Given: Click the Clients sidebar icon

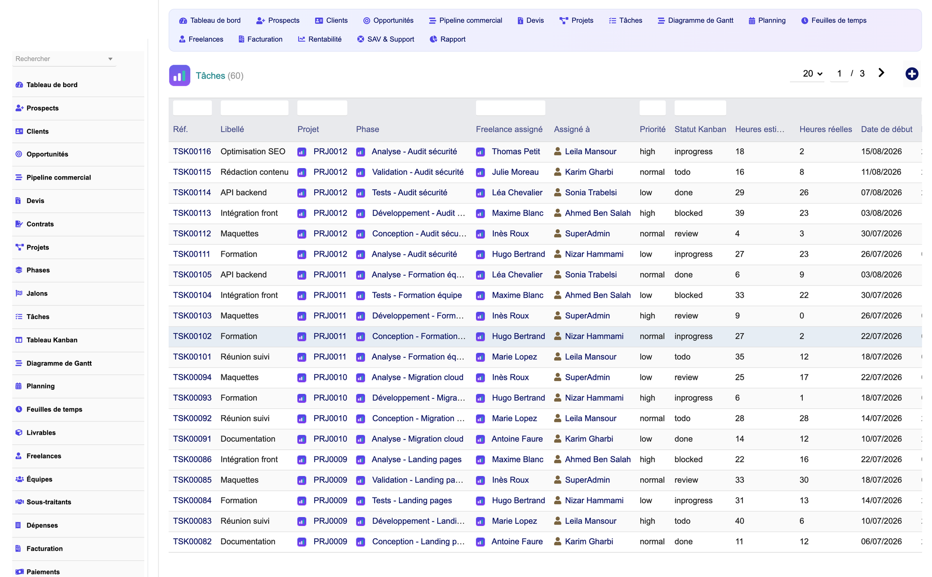Looking at the screenshot, I should click(19, 131).
